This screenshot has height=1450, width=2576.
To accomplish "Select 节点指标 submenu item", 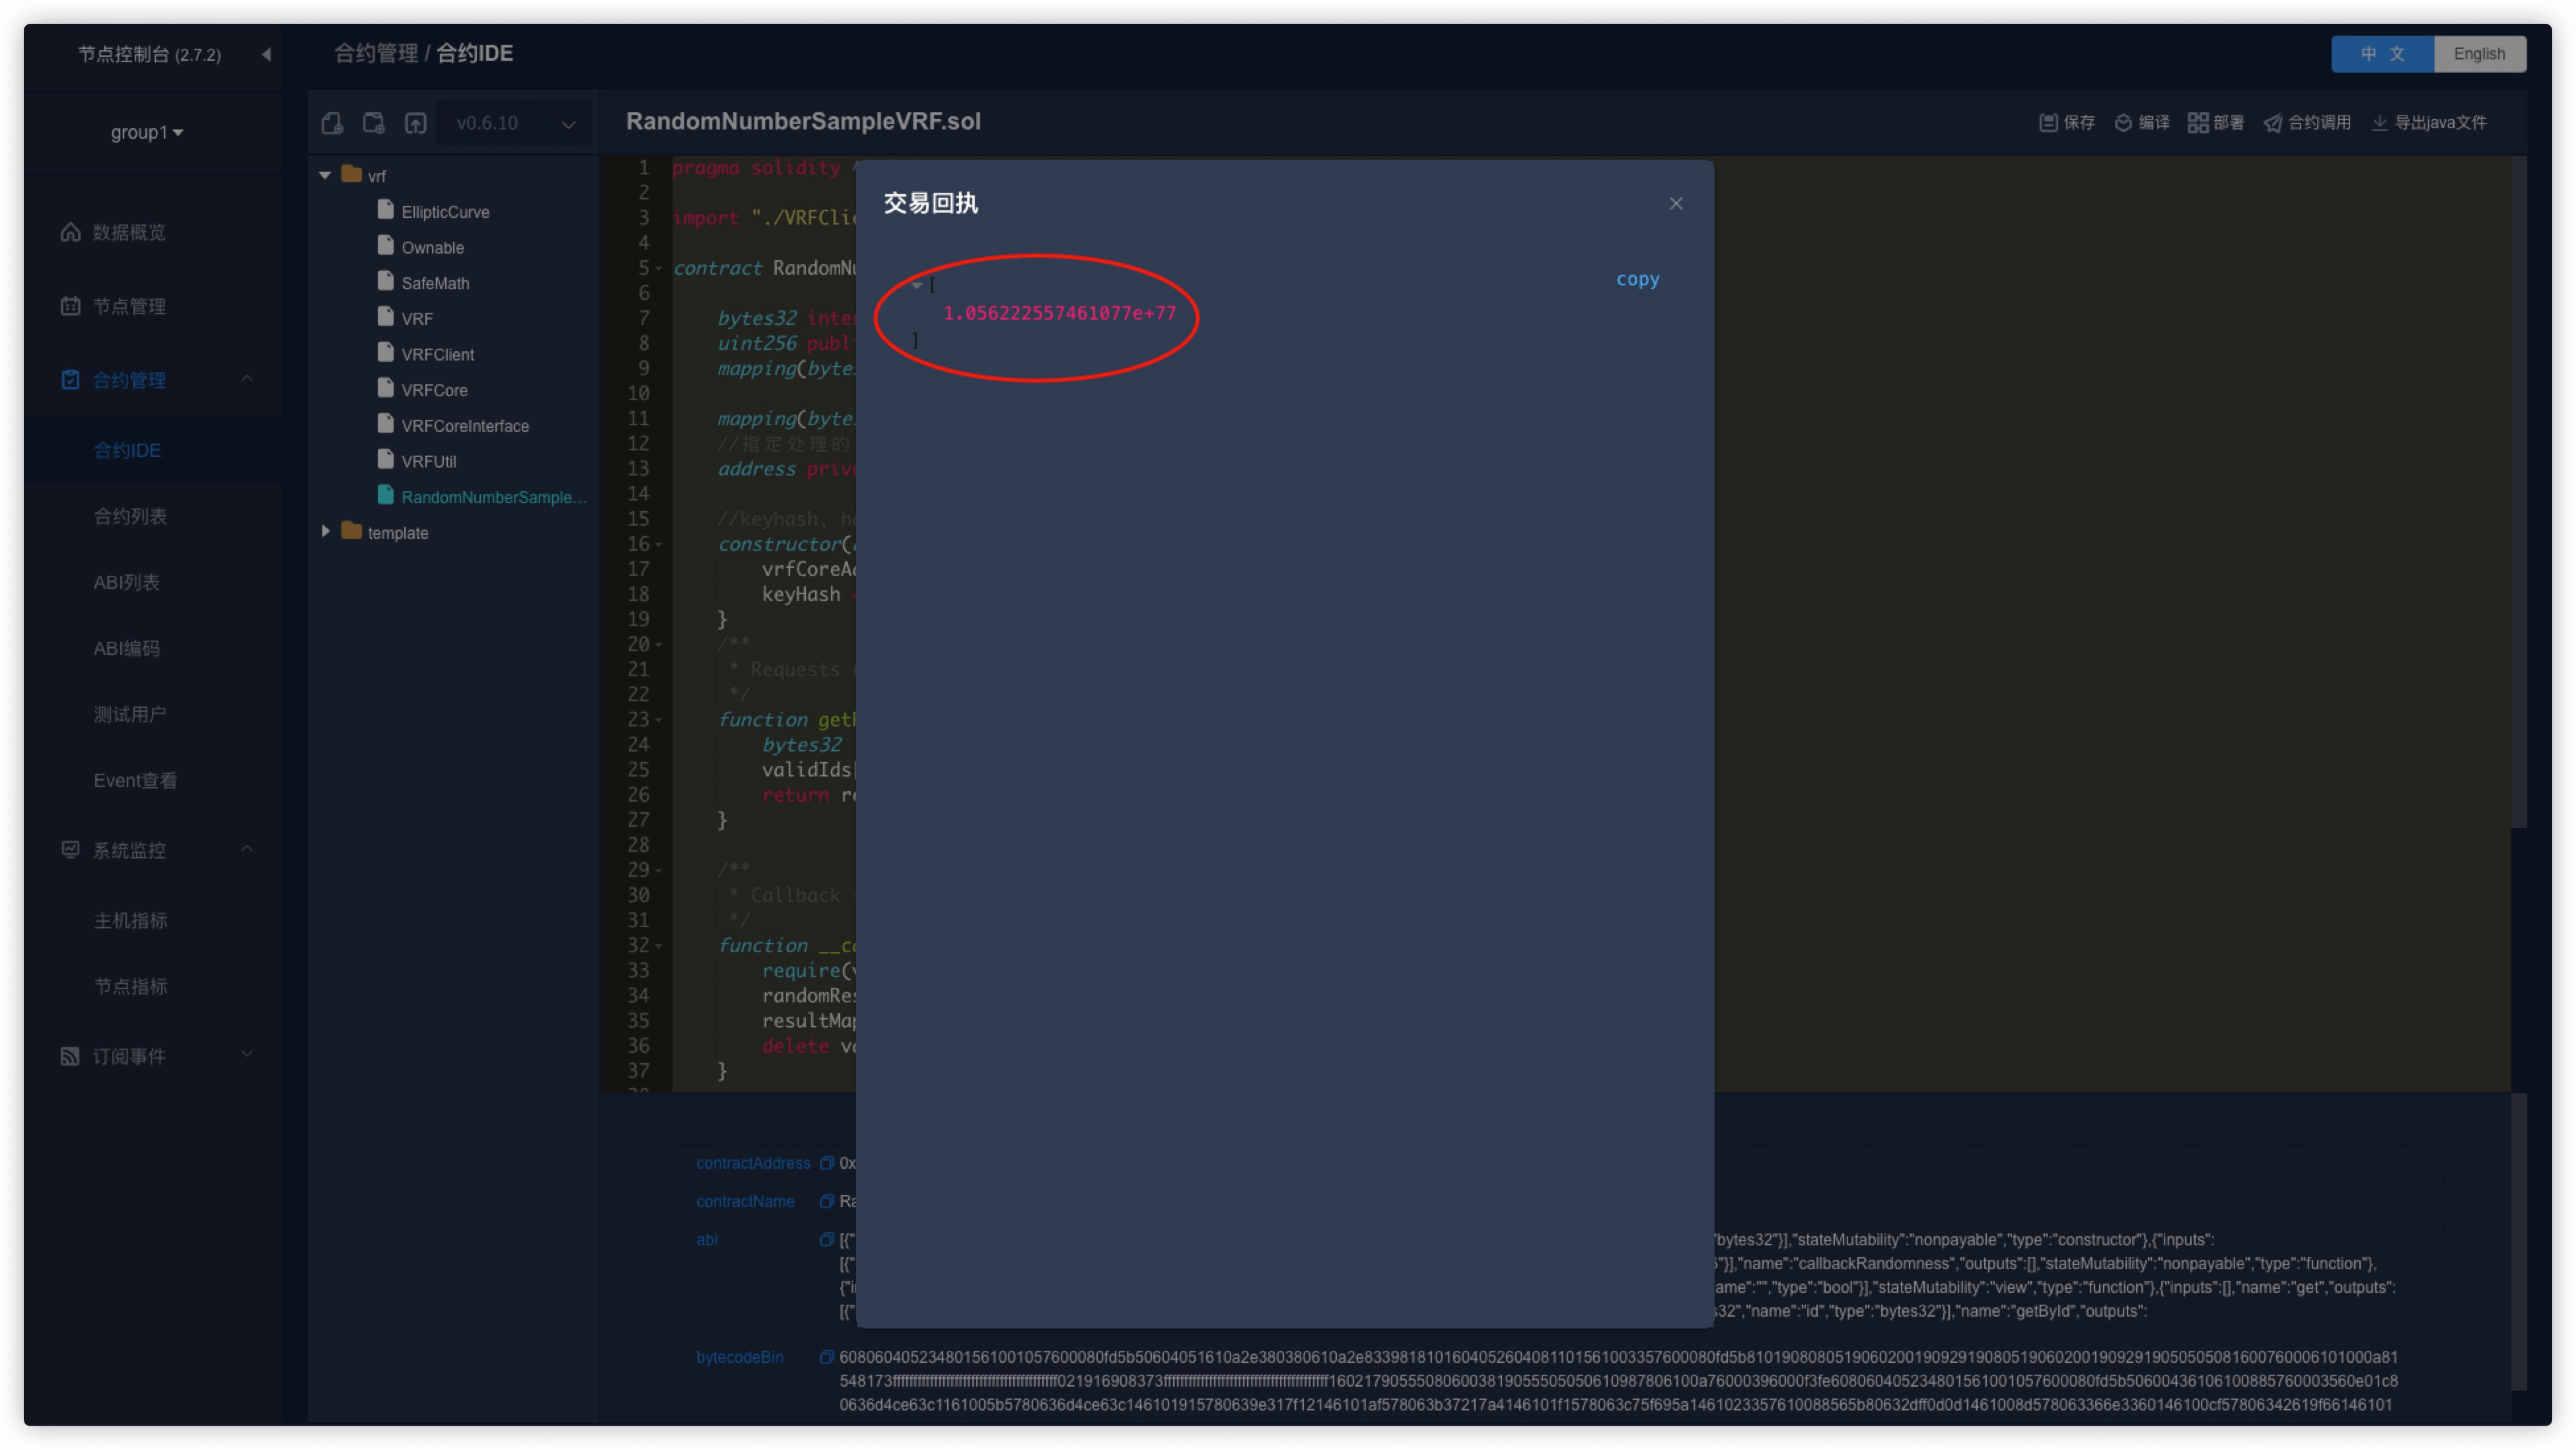I will (x=130, y=986).
